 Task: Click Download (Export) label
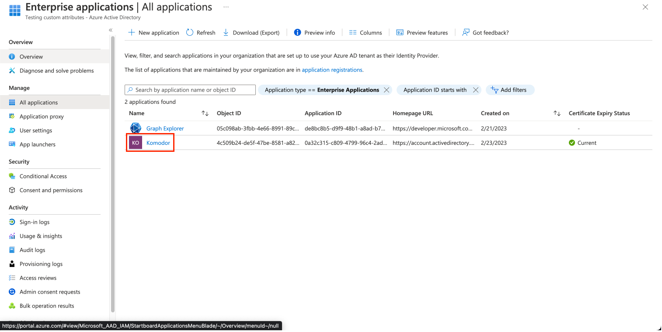(256, 33)
